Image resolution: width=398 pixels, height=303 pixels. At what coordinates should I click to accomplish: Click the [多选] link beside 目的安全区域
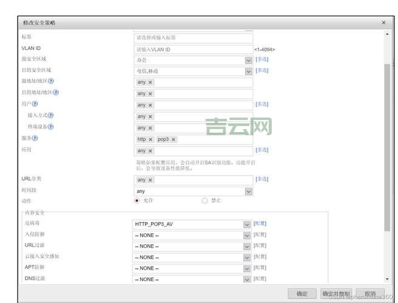(261, 70)
